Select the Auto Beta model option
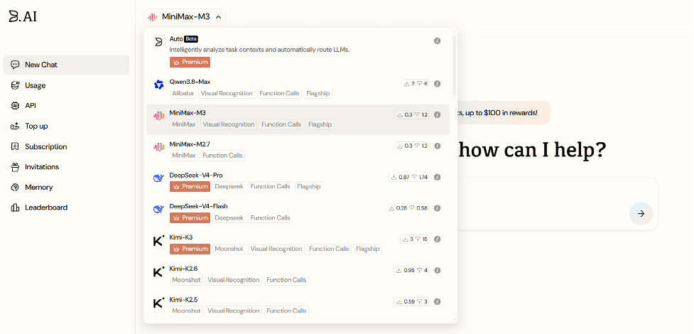This screenshot has height=334, width=694. pyautogui.click(x=298, y=50)
